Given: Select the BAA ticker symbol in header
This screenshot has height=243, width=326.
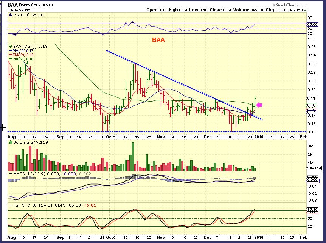Looking at the screenshot, I should point(13,5).
